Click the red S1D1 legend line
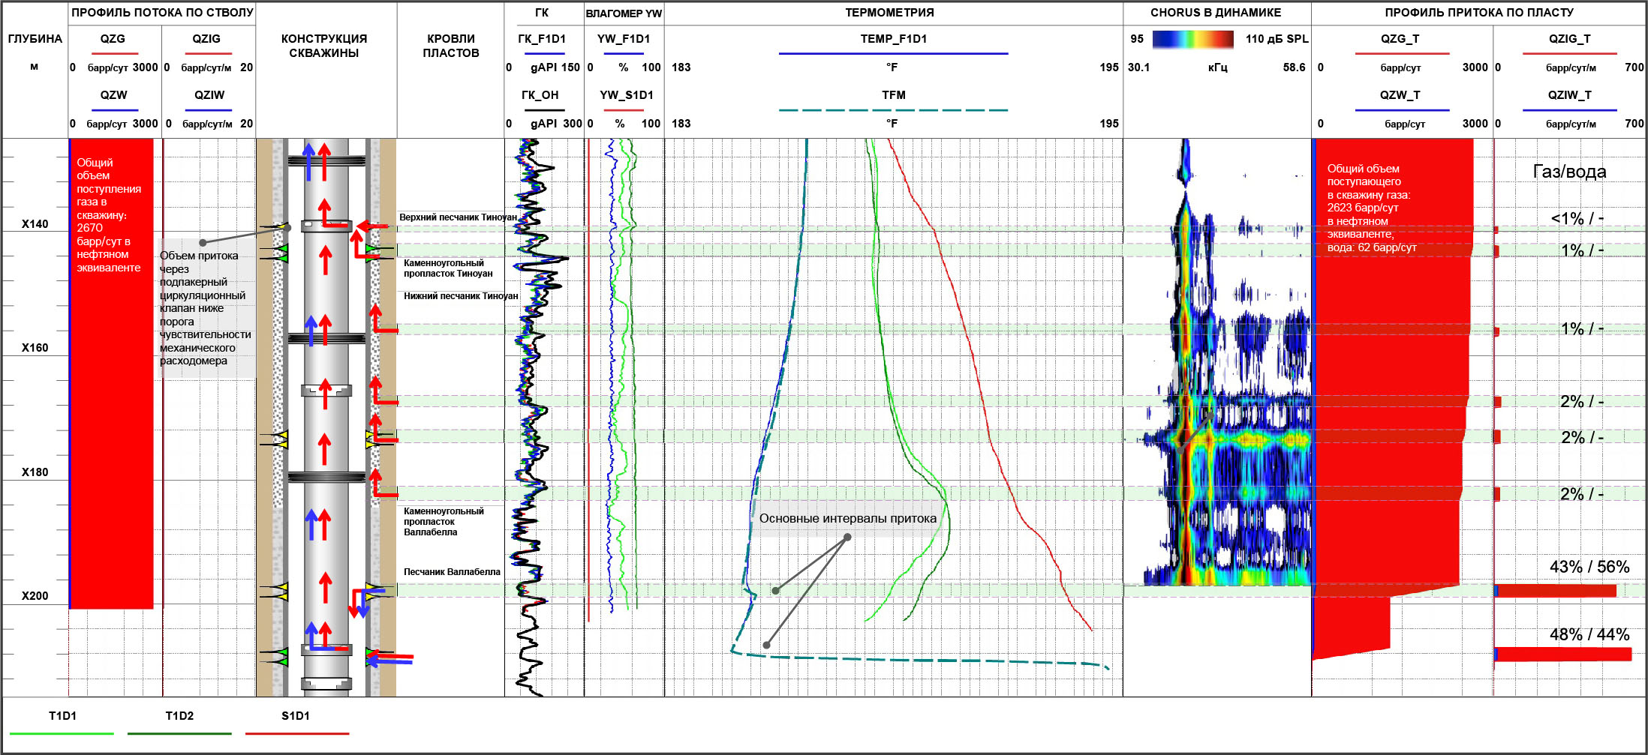The image size is (1648, 755). [x=297, y=733]
